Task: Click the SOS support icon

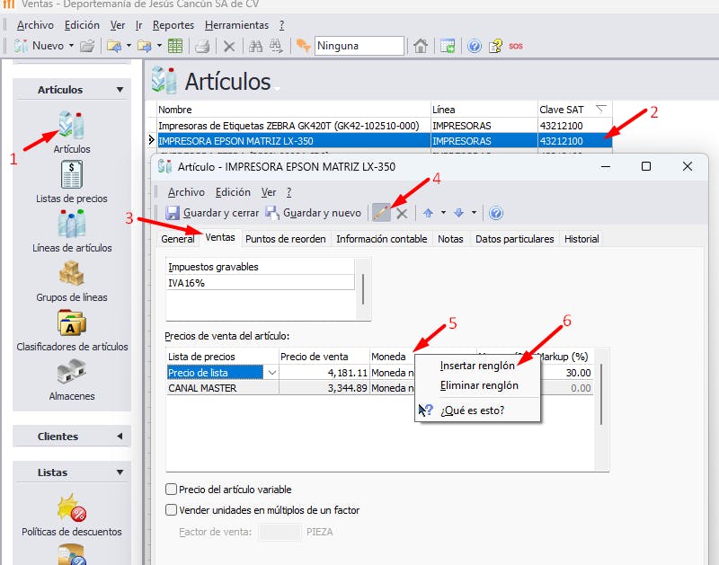Action: (x=515, y=46)
